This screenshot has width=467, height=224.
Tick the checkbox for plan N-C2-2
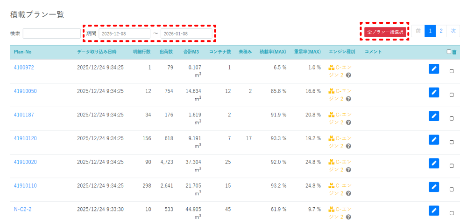(x=451, y=213)
